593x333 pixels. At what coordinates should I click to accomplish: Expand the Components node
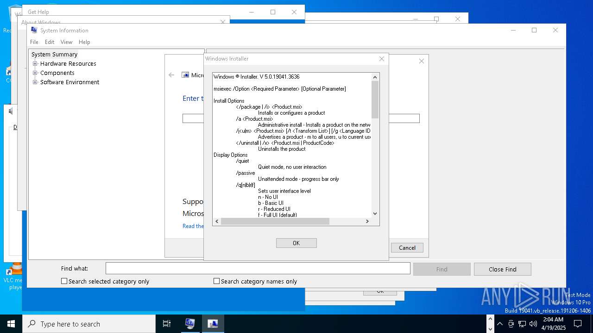35,73
